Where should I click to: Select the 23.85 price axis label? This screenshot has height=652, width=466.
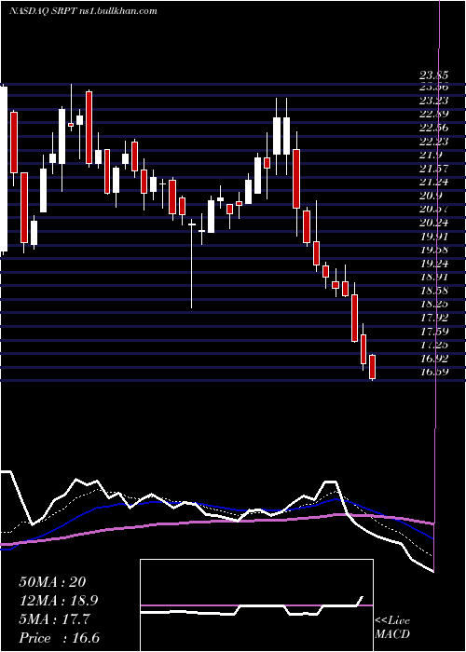(x=434, y=75)
